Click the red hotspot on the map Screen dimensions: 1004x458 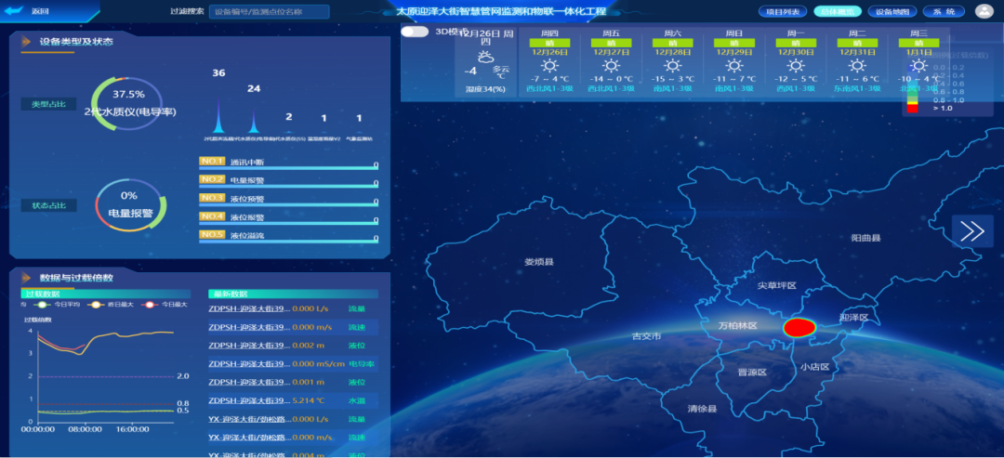(x=799, y=328)
